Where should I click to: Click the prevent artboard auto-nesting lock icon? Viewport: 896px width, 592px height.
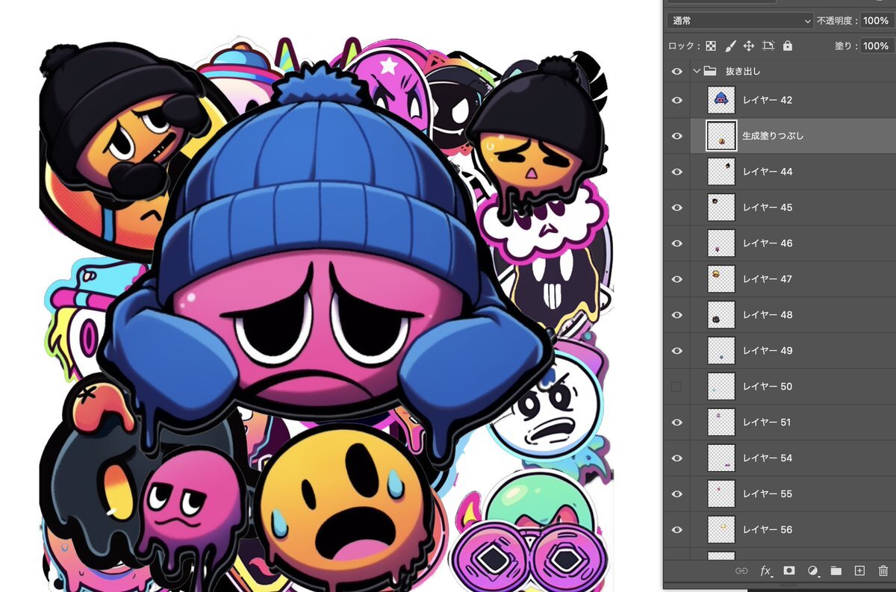768,46
